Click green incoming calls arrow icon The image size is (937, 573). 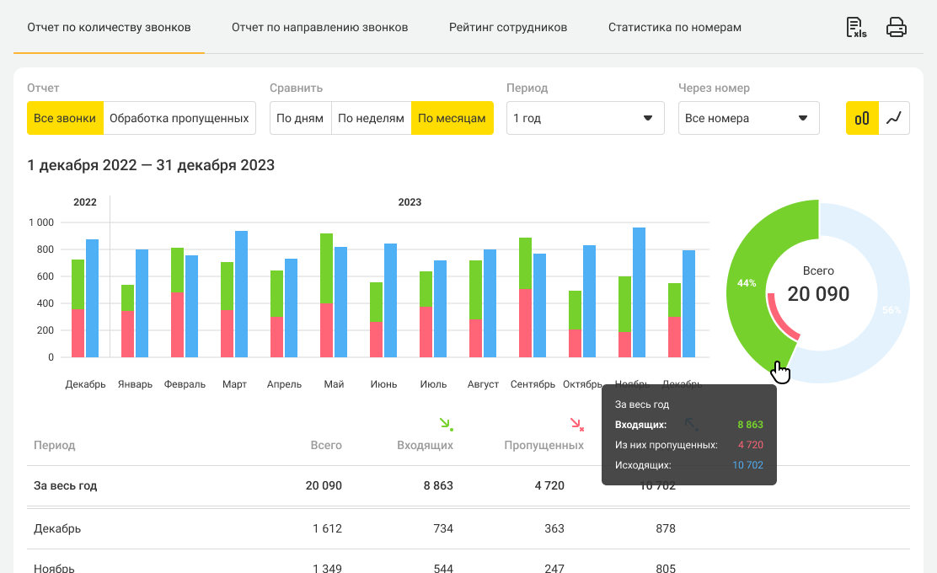coord(446,424)
